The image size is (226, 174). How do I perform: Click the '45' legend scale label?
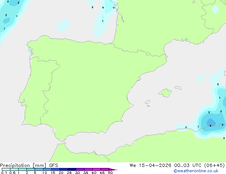coord(102,173)
